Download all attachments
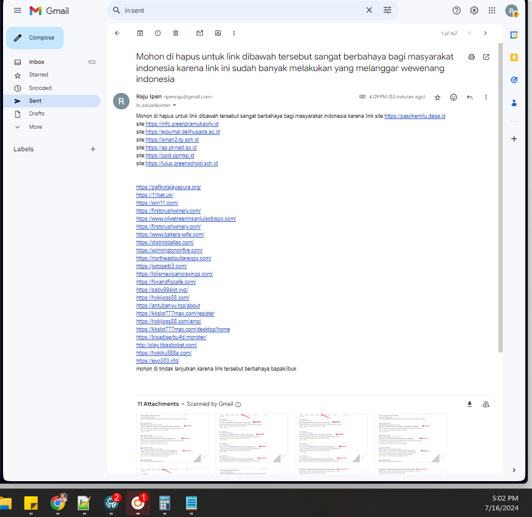Image resolution: width=532 pixels, height=517 pixels. pos(469,404)
